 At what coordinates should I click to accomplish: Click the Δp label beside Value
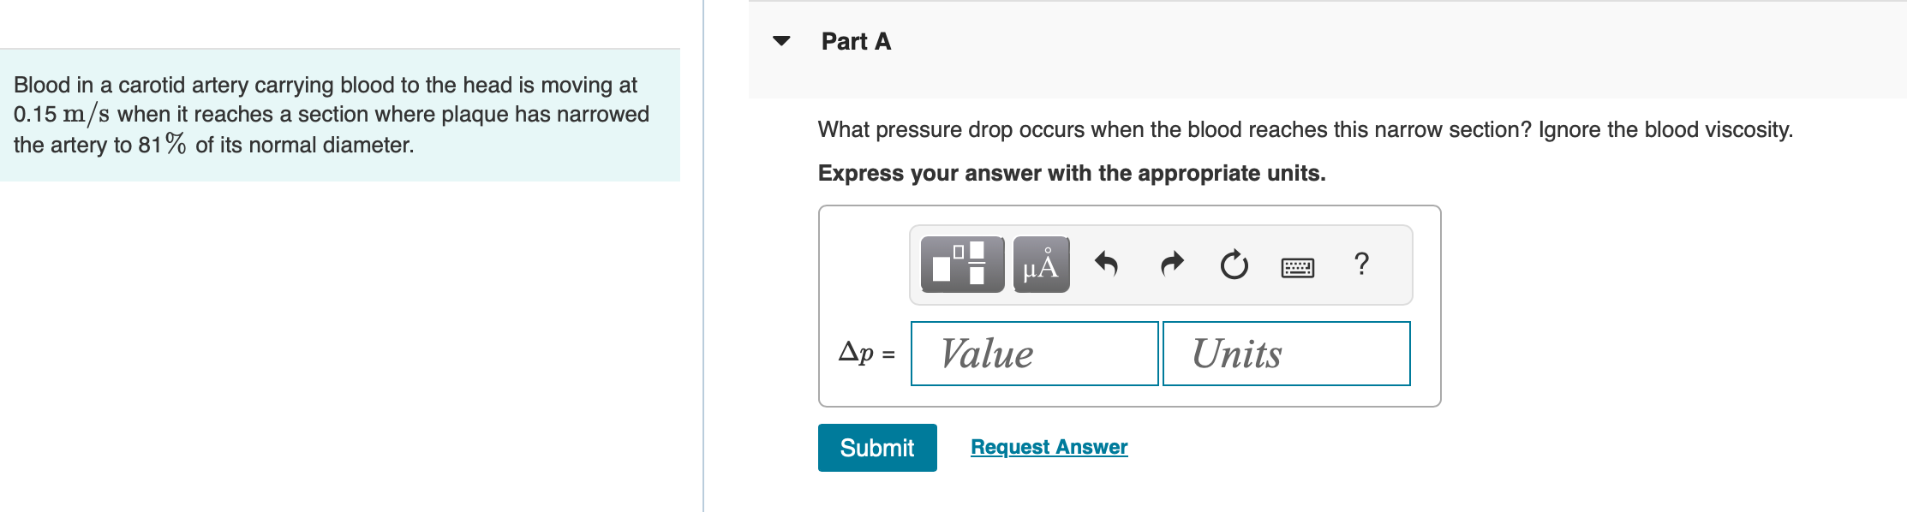[x=858, y=352]
